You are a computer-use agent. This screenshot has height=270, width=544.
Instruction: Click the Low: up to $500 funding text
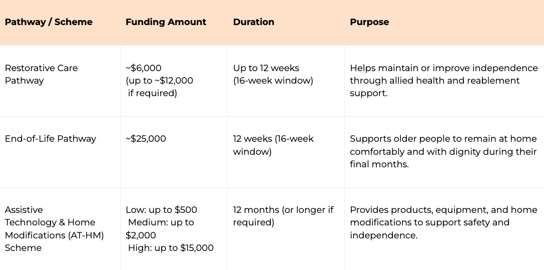point(161,210)
